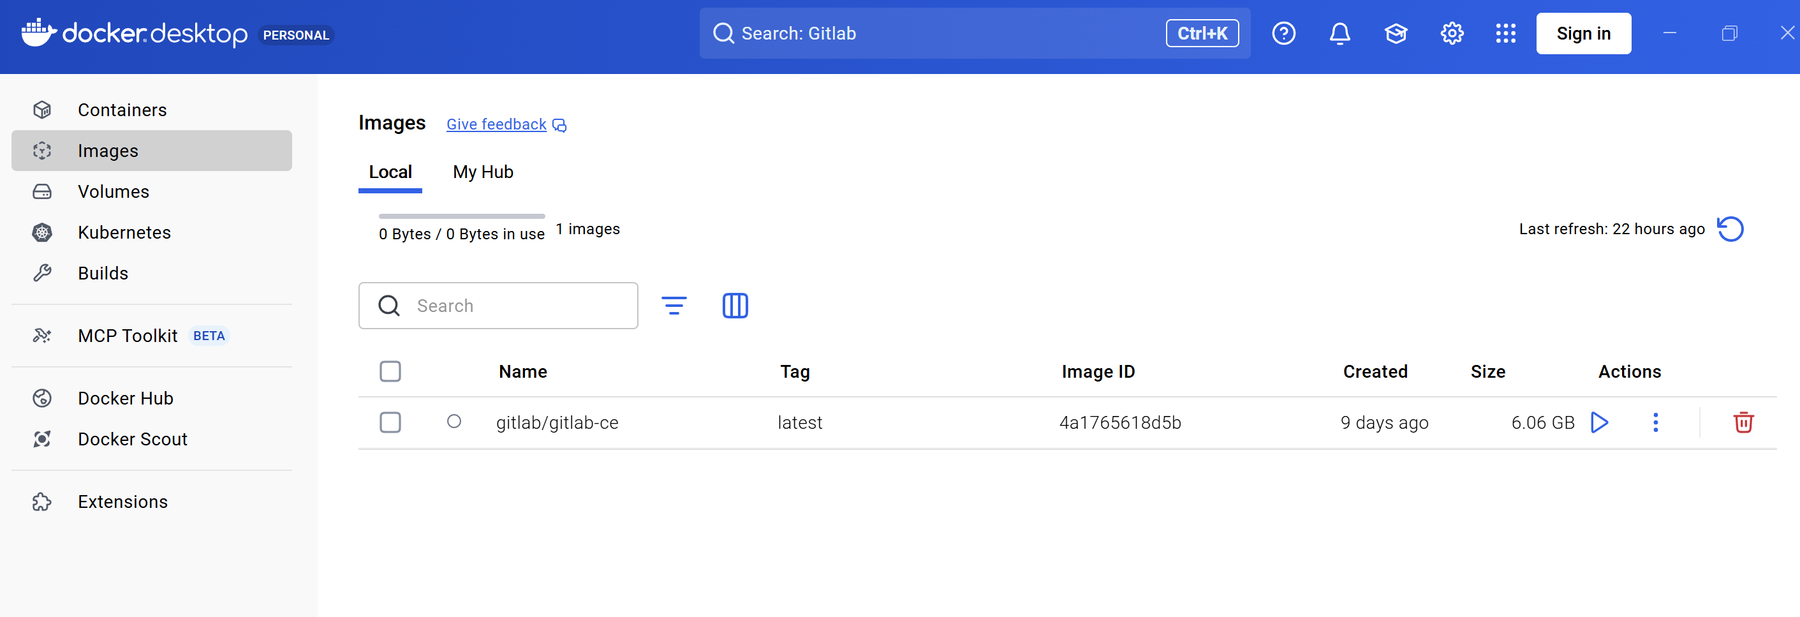Image resolution: width=1800 pixels, height=617 pixels.
Task: Open the filter options icon
Action: 674,306
